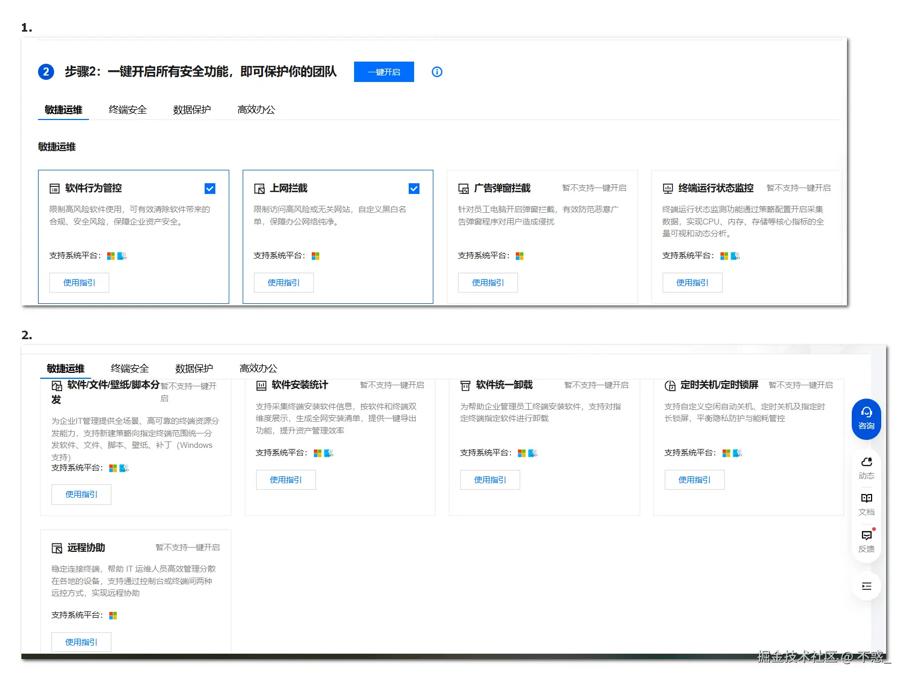Image resolution: width=908 pixels, height=681 pixels.
Task: Click the 软件统一卸载 card title
Action: tap(504, 385)
